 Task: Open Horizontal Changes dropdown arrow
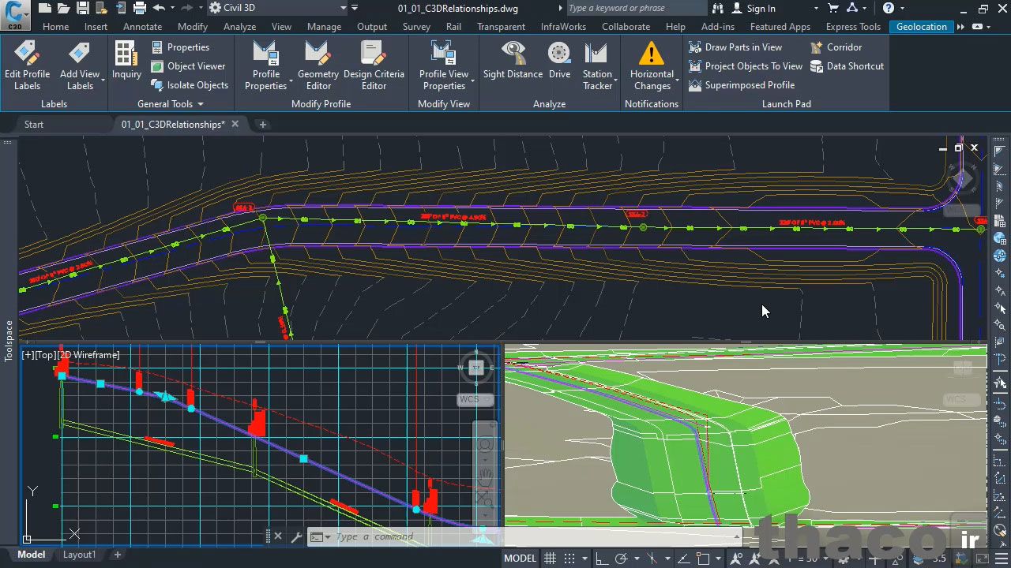tap(677, 80)
